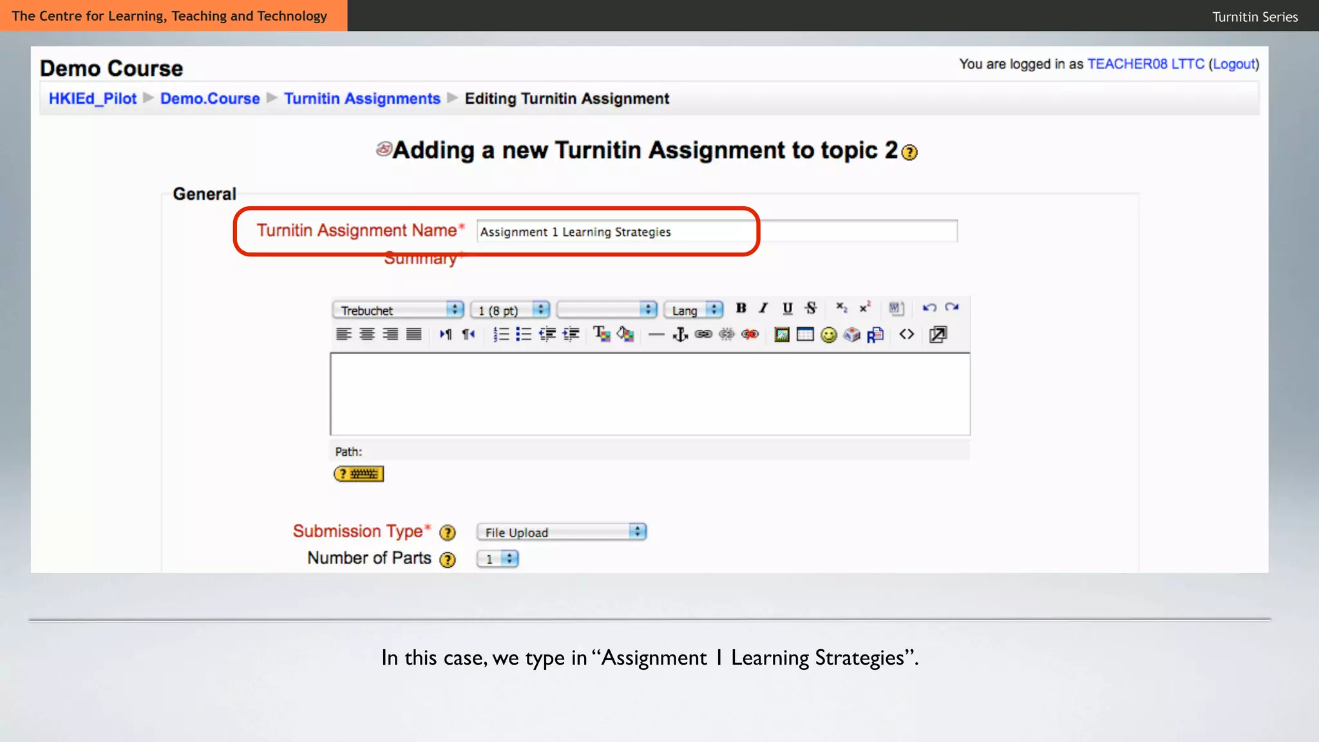Set left-to-right text direction
Image resolution: width=1319 pixels, height=742 pixels.
(x=446, y=334)
